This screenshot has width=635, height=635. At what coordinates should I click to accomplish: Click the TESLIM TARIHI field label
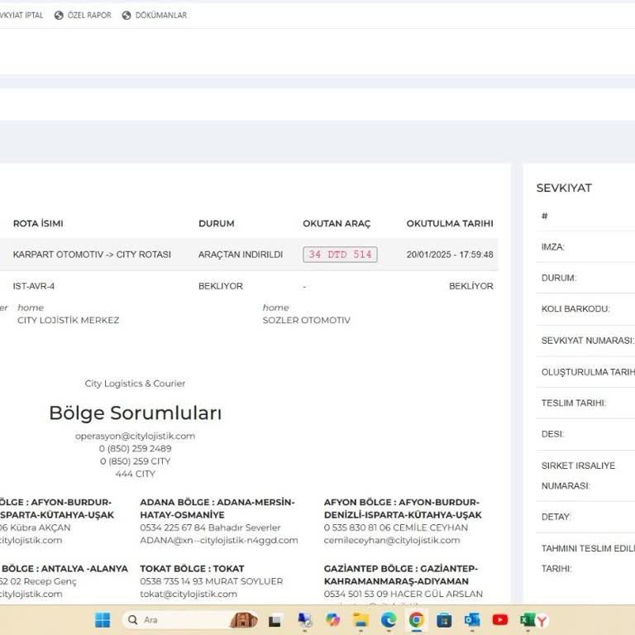pyautogui.click(x=574, y=403)
